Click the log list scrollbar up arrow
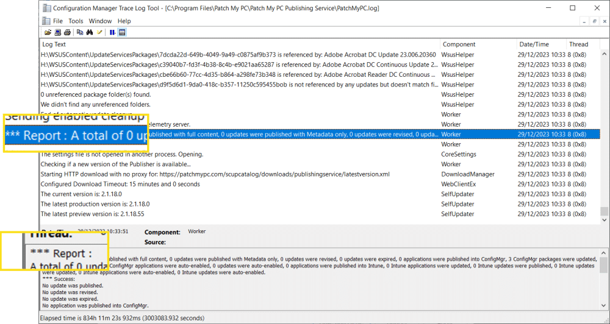The height and width of the screenshot is (324, 610). tap(604, 54)
